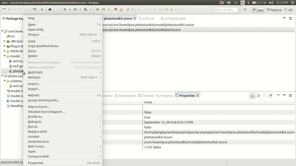Focus the Quick Access search field
The image size is (296, 166).
(225, 10)
